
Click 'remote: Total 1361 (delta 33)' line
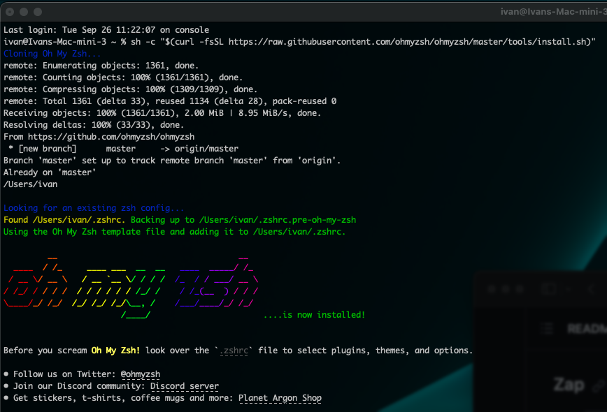pos(170,101)
